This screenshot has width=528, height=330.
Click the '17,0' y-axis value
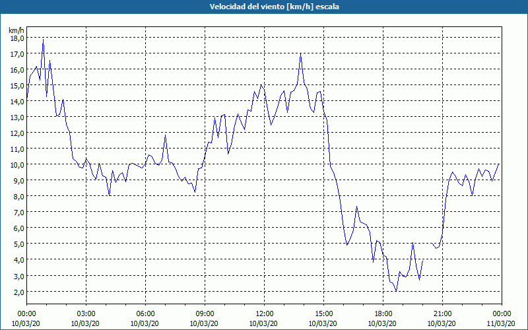tap(17, 54)
